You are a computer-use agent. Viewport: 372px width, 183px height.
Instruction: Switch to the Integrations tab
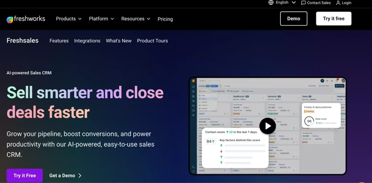click(87, 41)
